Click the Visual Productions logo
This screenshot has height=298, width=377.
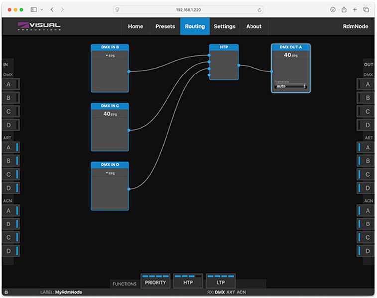point(39,26)
